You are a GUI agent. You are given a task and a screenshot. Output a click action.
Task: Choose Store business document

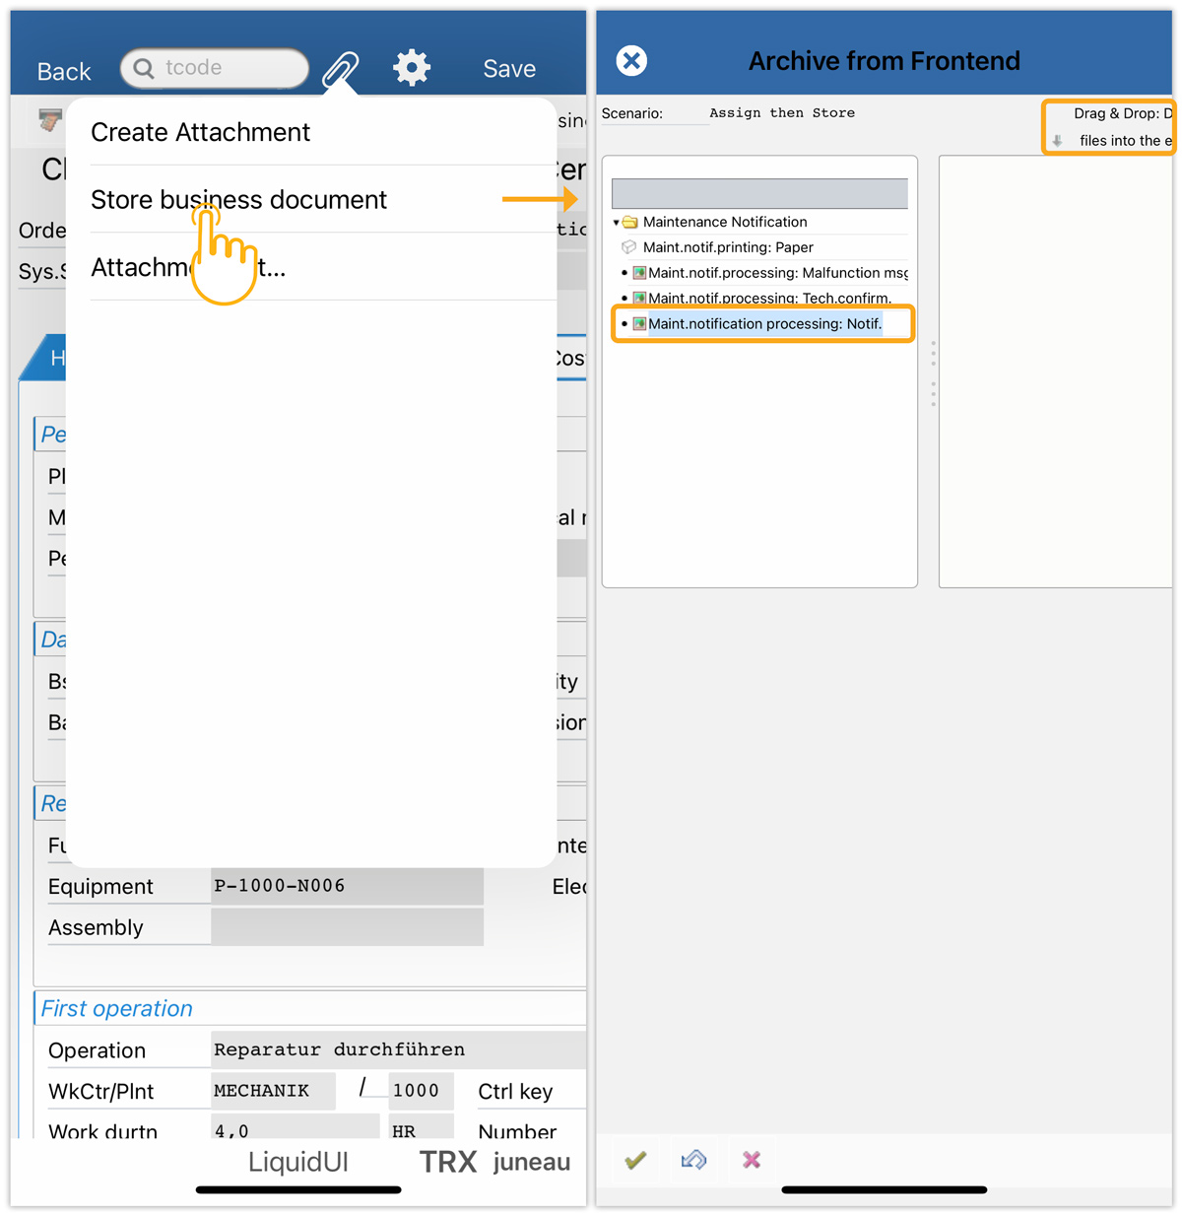tap(238, 200)
